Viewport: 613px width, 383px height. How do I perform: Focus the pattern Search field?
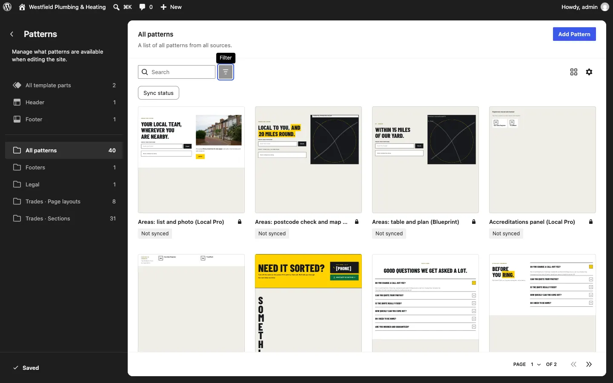(177, 72)
